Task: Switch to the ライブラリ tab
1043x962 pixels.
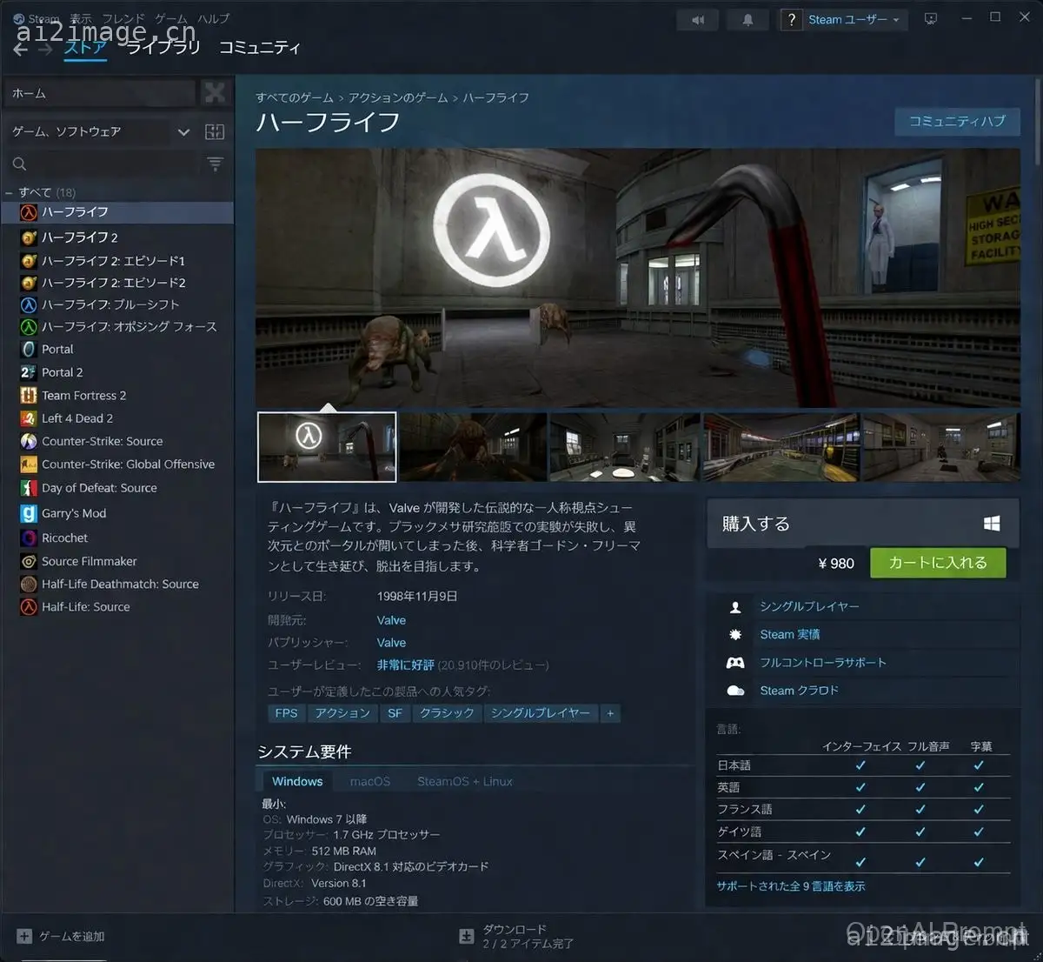Action: click(x=163, y=47)
